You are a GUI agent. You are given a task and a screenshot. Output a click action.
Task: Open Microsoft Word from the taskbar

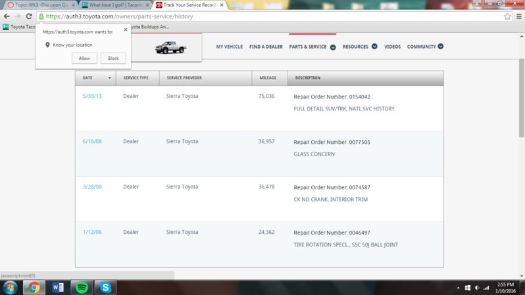(58, 288)
